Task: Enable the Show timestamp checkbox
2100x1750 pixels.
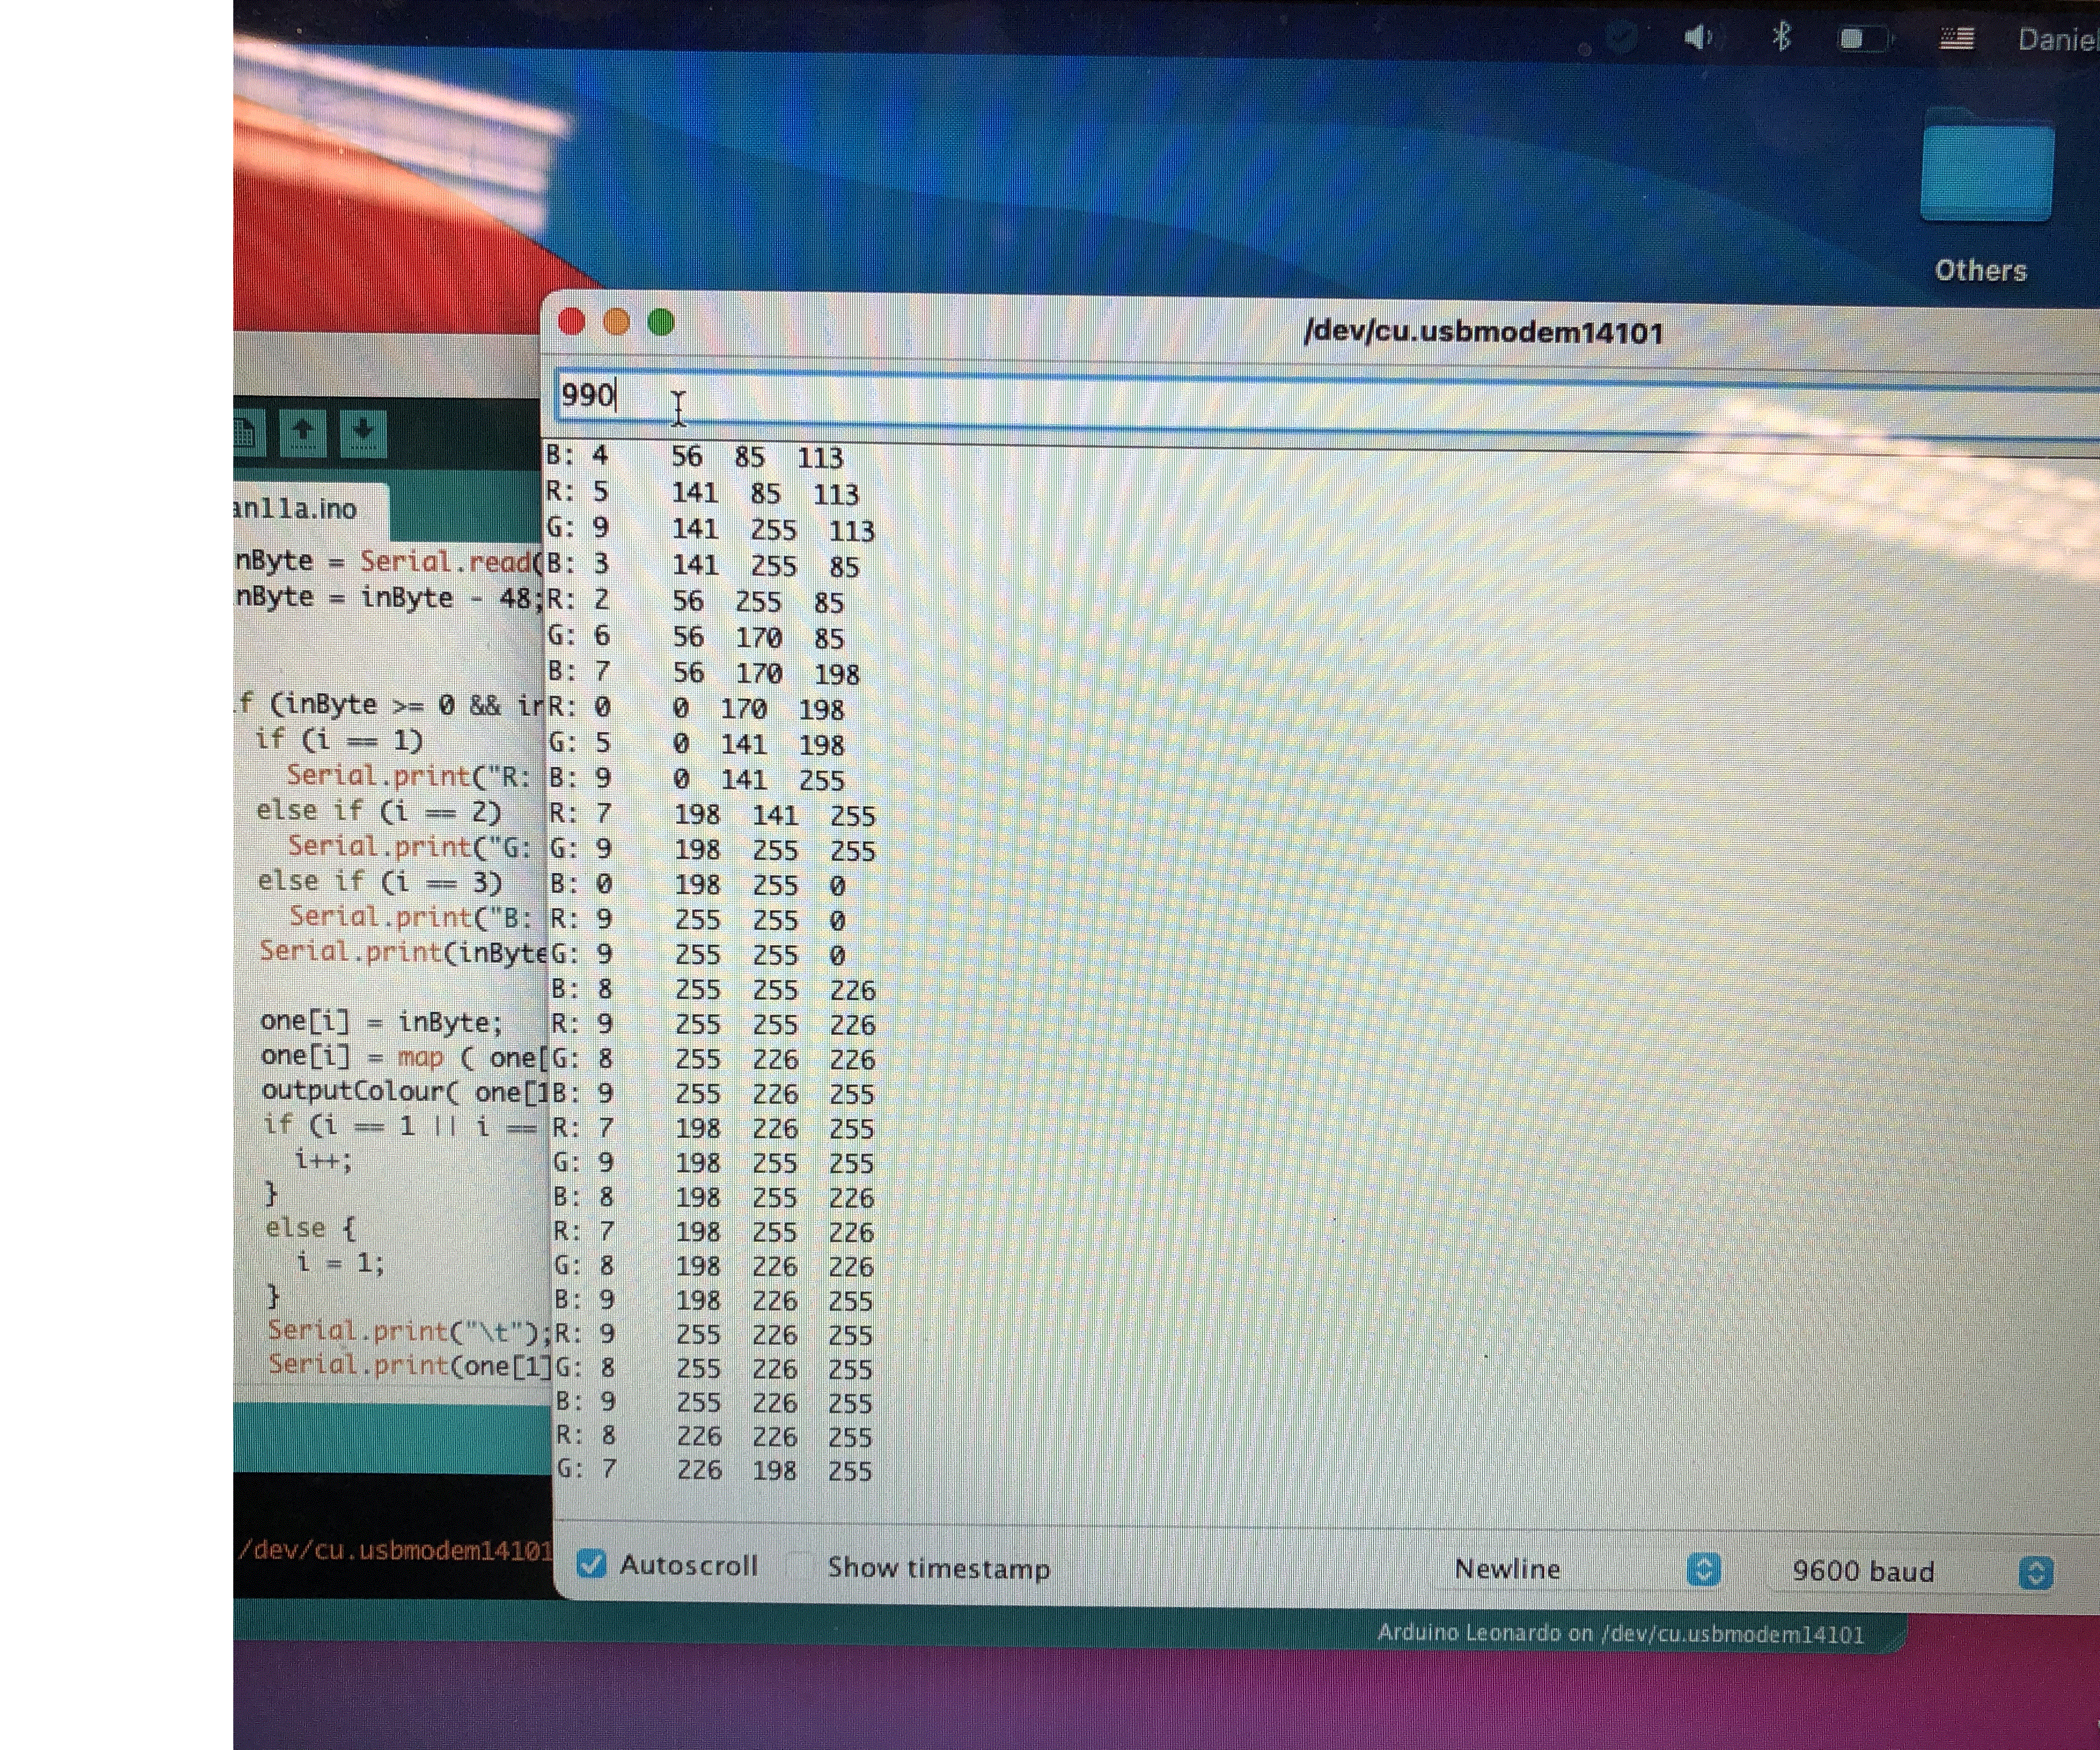Action: click(x=800, y=1566)
